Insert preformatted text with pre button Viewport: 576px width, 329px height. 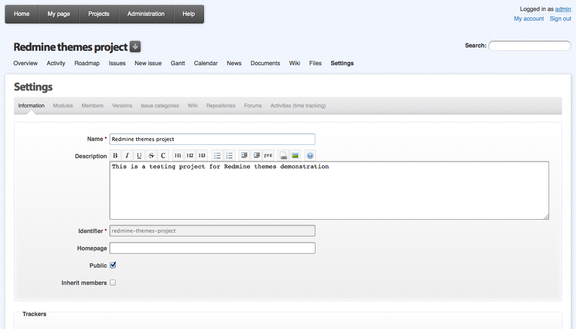click(268, 155)
